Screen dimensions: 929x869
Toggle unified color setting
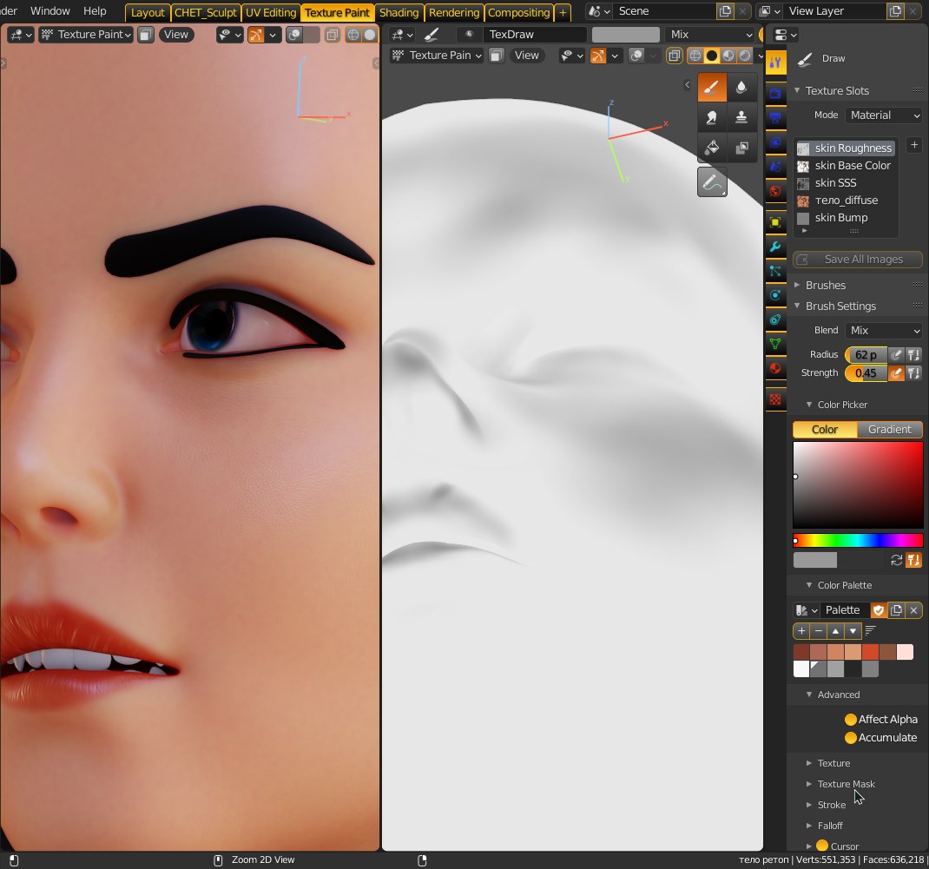914,560
